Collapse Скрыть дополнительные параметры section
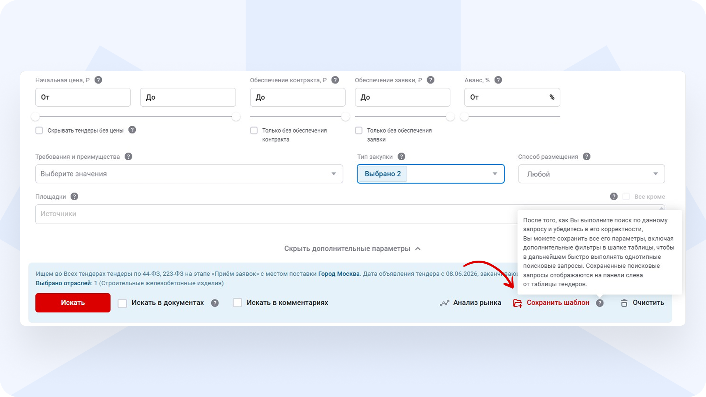Screen dimensions: 706x397 pos(352,249)
